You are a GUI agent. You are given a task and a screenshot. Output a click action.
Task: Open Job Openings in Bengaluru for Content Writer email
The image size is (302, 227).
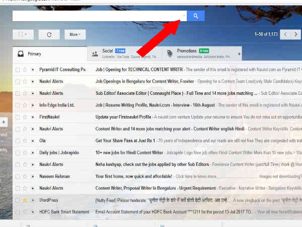click(144, 81)
